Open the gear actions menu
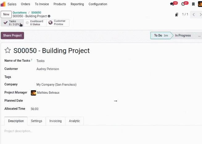The height and width of the screenshot is (144, 202). (49, 16)
